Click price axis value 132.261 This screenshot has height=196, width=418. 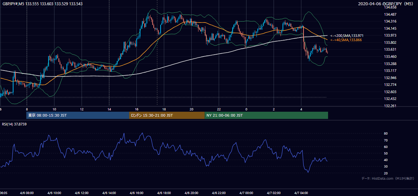tap(390, 106)
